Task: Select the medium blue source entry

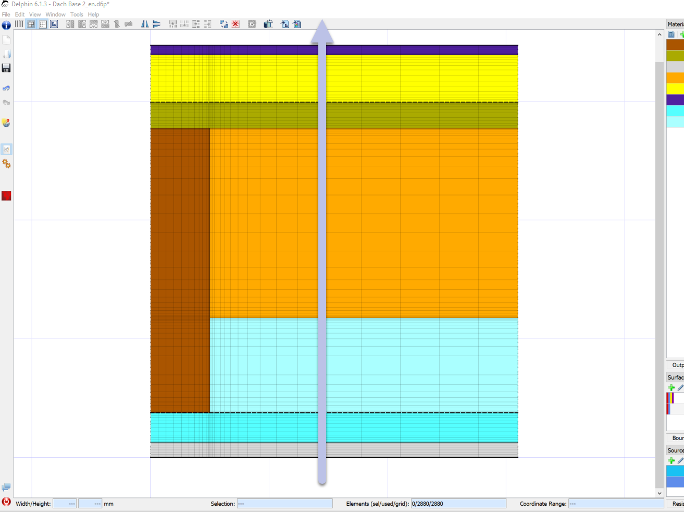Action: pos(675,482)
